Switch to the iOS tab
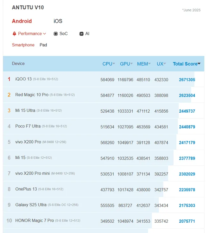Screen dimensions: 206x233 [58, 21]
